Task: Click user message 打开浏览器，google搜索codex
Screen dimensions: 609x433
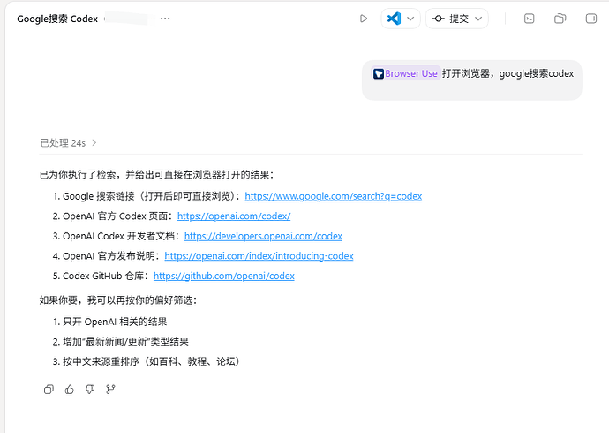Action: 507,73
